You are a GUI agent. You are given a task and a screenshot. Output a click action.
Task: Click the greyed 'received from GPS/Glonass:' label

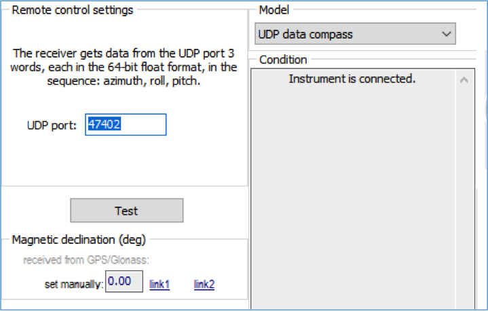86,260
